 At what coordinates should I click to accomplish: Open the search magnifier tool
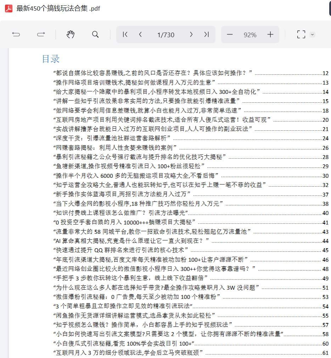click(x=95, y=34)
